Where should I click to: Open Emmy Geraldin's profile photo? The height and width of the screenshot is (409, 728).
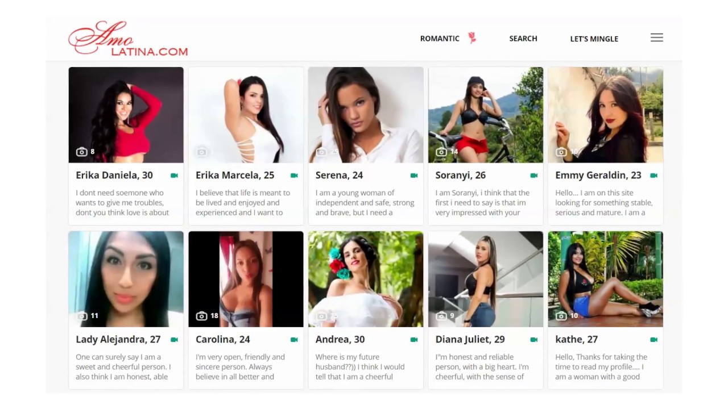[606, 115]
